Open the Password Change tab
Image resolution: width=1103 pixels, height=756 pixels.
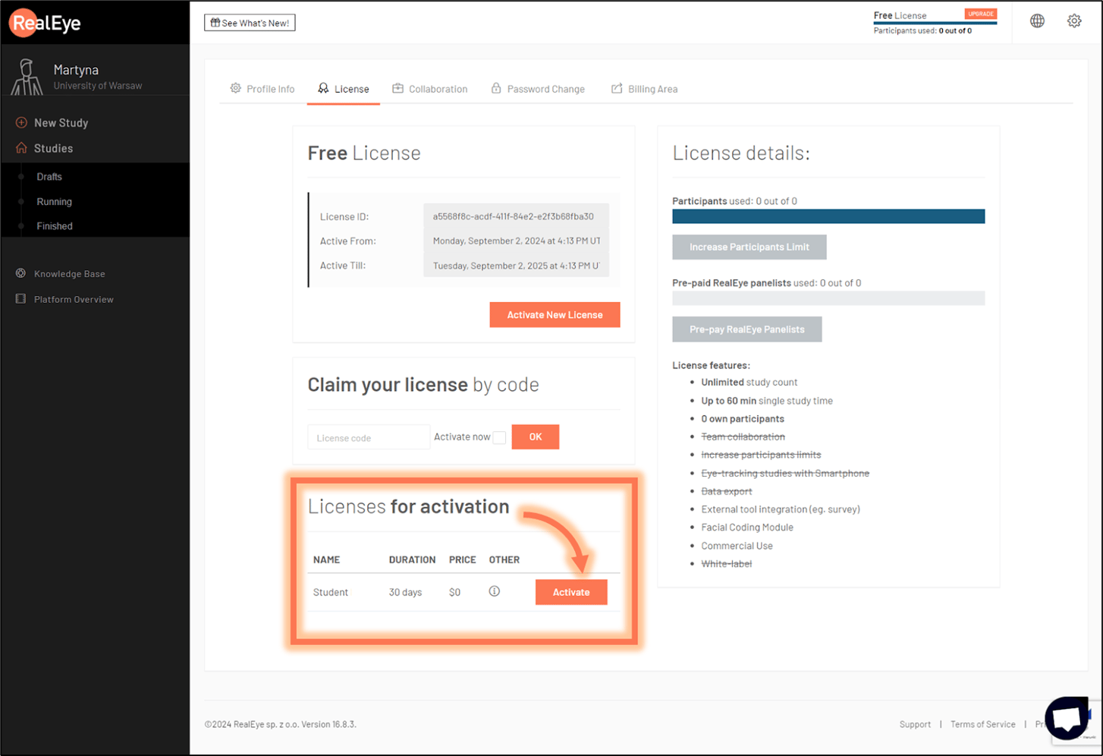pyautogui.click(x=545, y=88)
